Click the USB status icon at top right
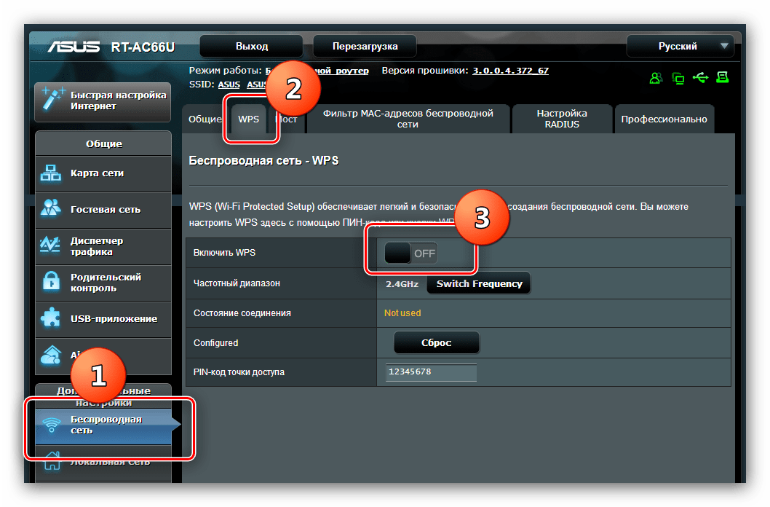Screen dimensions: 770x507 701,78
